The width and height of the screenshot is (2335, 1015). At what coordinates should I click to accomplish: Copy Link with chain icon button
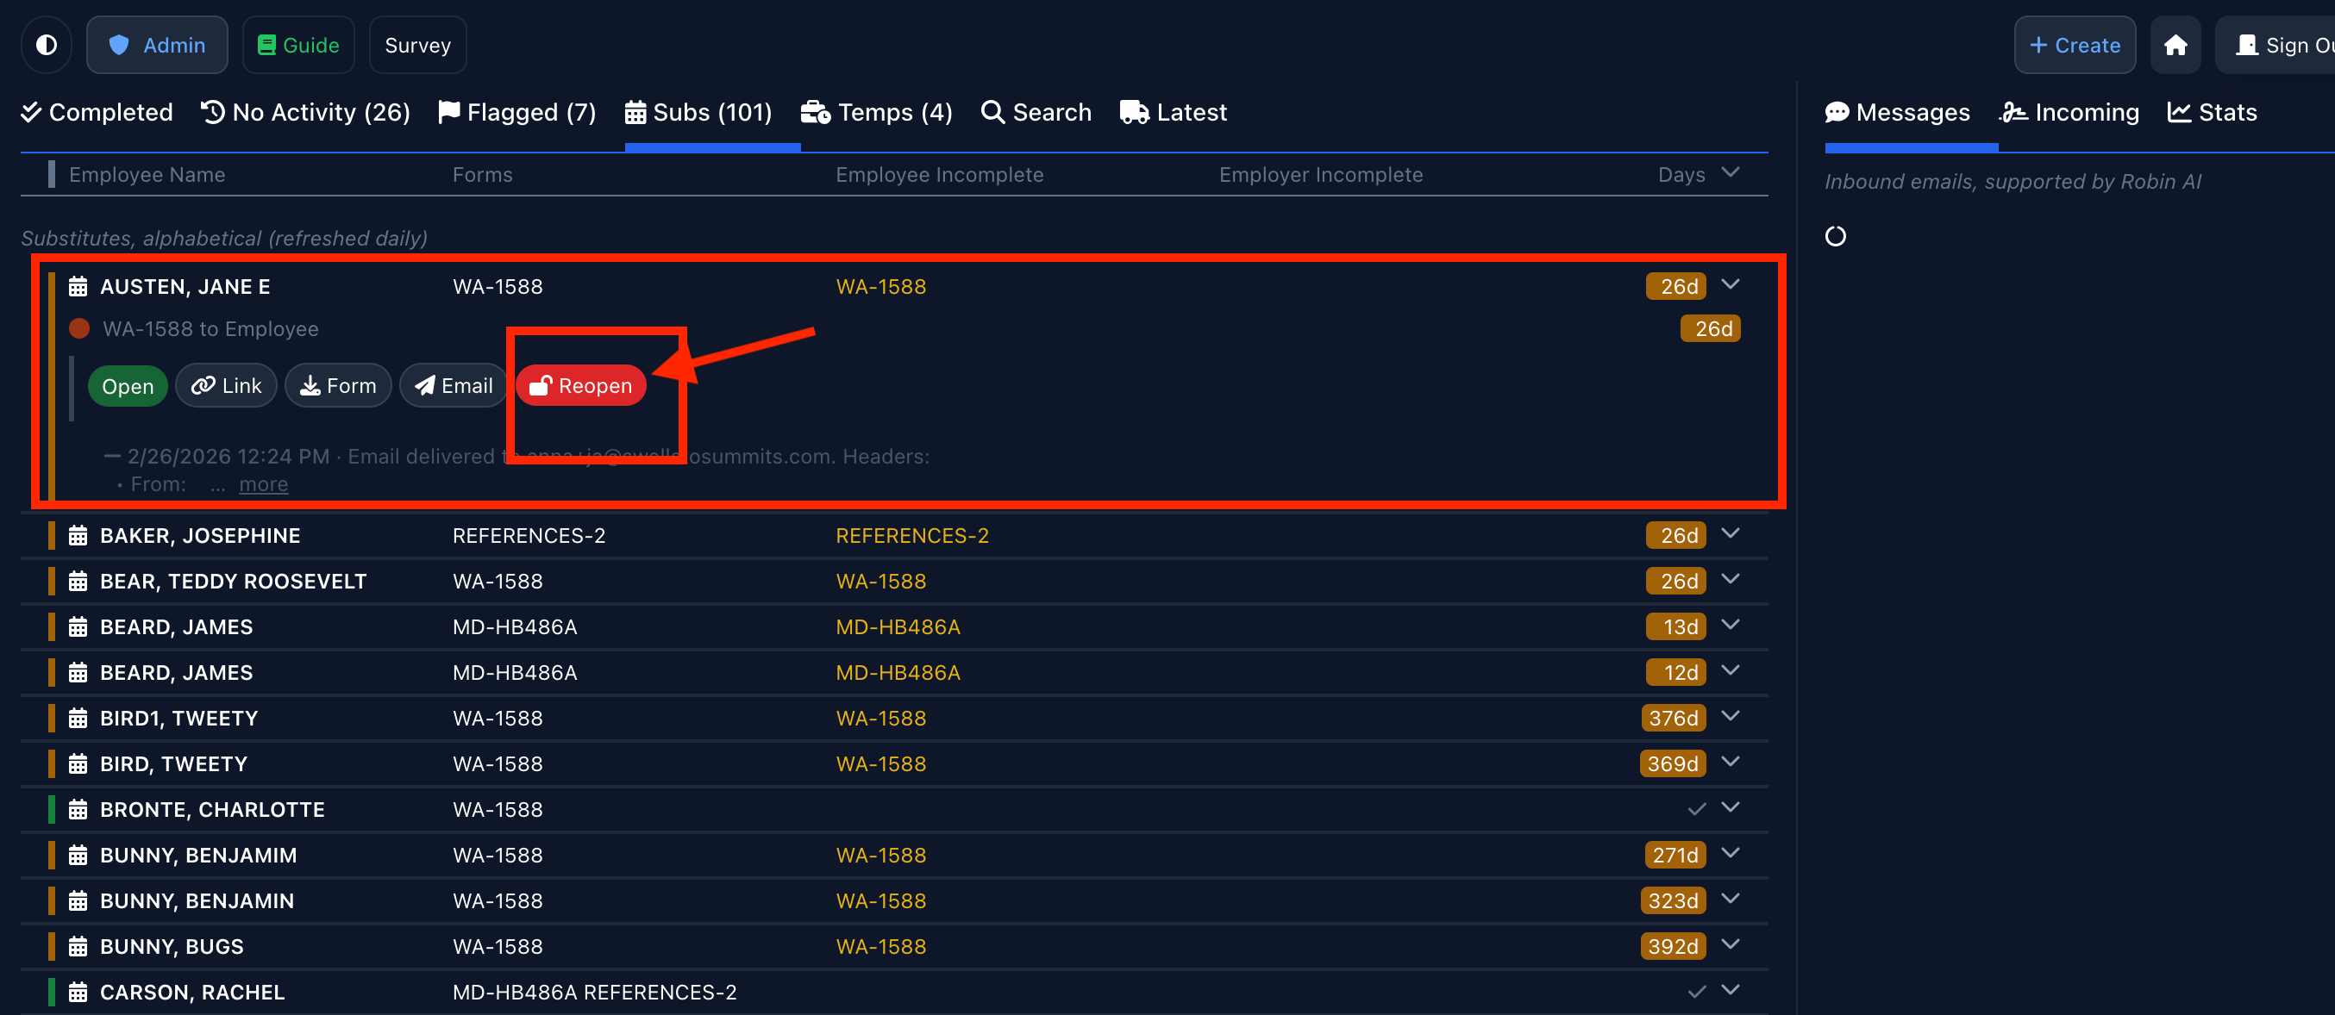pos(227,386)
